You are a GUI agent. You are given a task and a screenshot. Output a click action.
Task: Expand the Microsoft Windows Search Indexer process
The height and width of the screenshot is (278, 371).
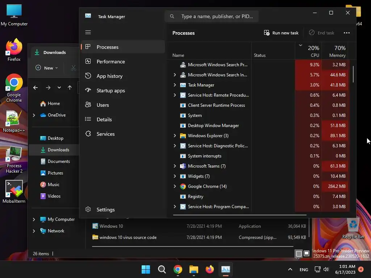[x=175, y=75]
